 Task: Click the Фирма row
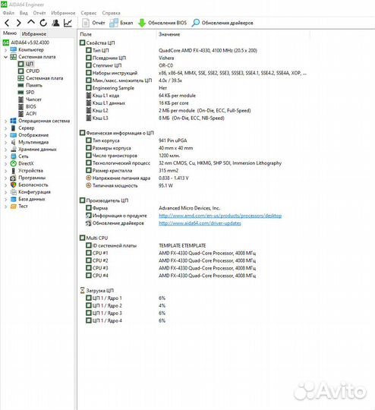click(153, 208)
